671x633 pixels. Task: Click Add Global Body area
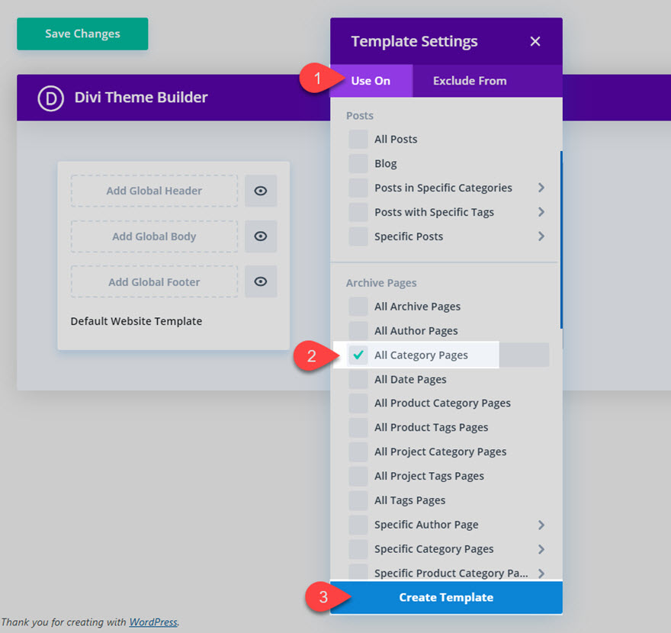(154, 236)
